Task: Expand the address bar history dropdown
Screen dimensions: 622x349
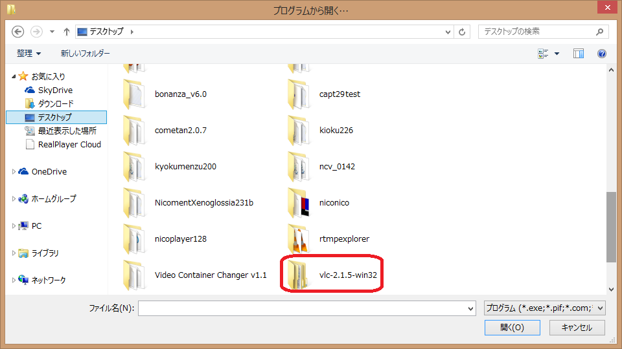Action: click(x=448, y=32)
